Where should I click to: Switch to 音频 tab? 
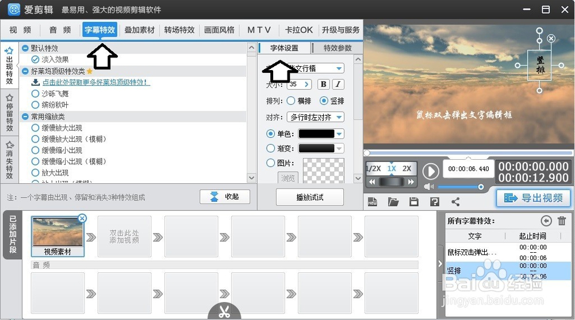pyautogui.click(x=60, y=30)
